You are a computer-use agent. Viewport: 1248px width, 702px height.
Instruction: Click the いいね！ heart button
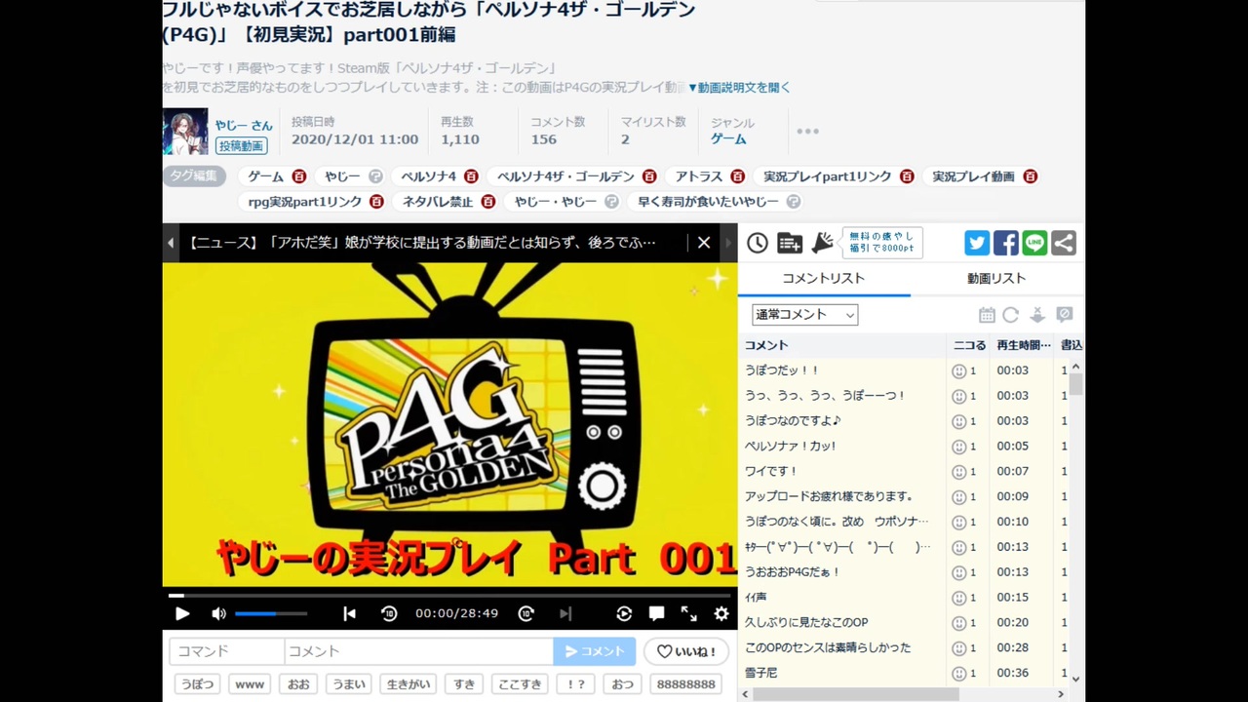(686, 651)
